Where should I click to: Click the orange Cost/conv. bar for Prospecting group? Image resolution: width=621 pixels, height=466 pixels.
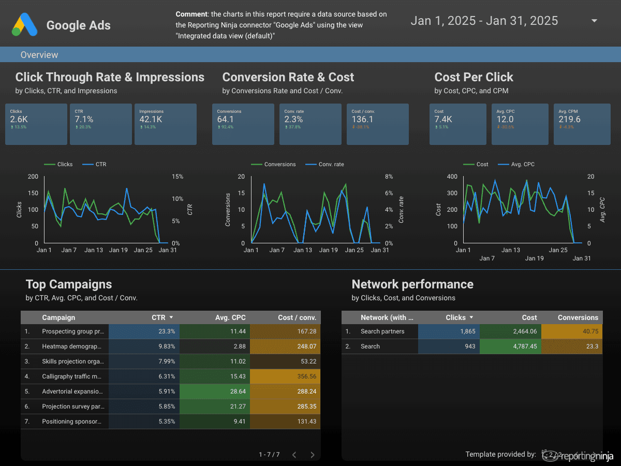pos(285,331)
